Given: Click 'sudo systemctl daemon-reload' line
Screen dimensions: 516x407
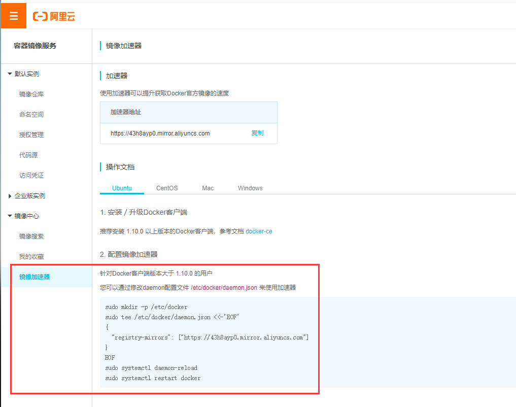Looking at the screenshot, I should point(151,368).
